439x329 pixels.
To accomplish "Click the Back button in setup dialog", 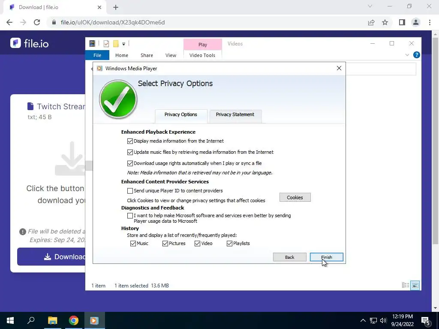I will (289, 257).
